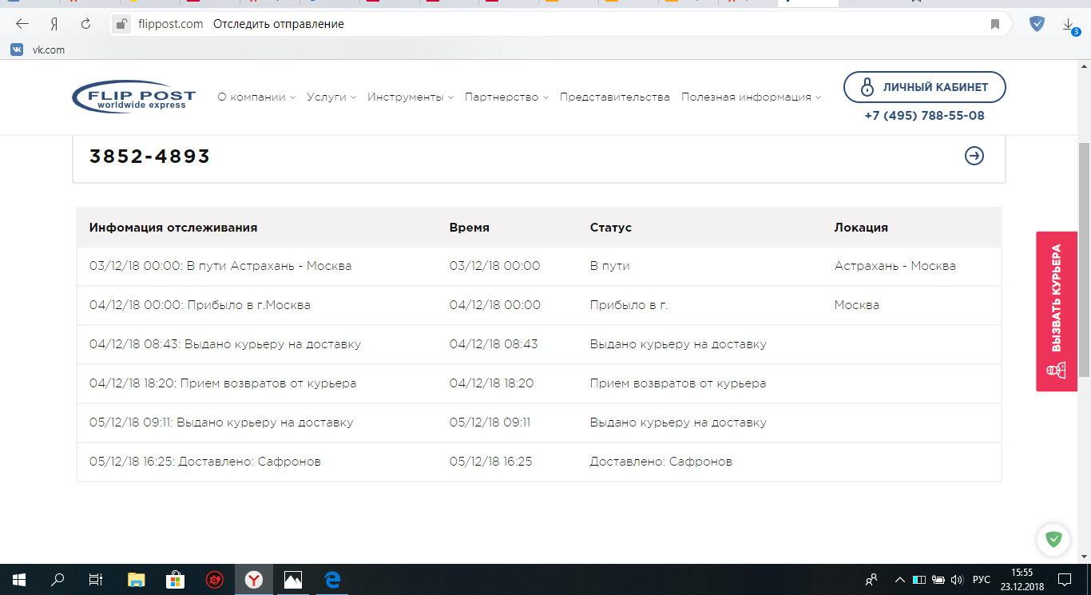This screenshot has height=595, width=1091.
Task: Click the padlock site security icon
Action: [121, 24]
